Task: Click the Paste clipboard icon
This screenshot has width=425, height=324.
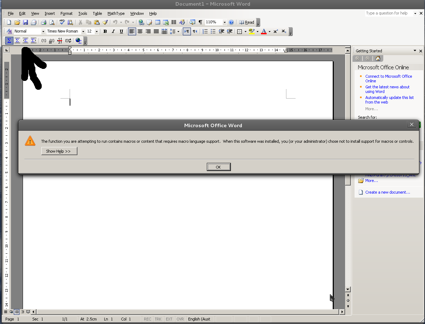Action: (97, 22)
